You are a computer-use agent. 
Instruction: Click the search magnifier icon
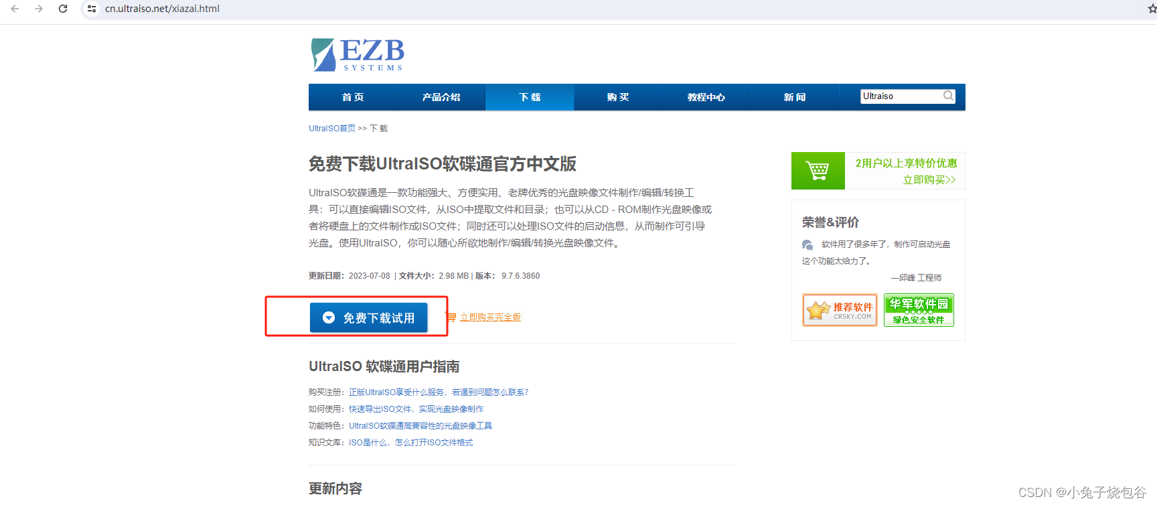coord(948,96)
